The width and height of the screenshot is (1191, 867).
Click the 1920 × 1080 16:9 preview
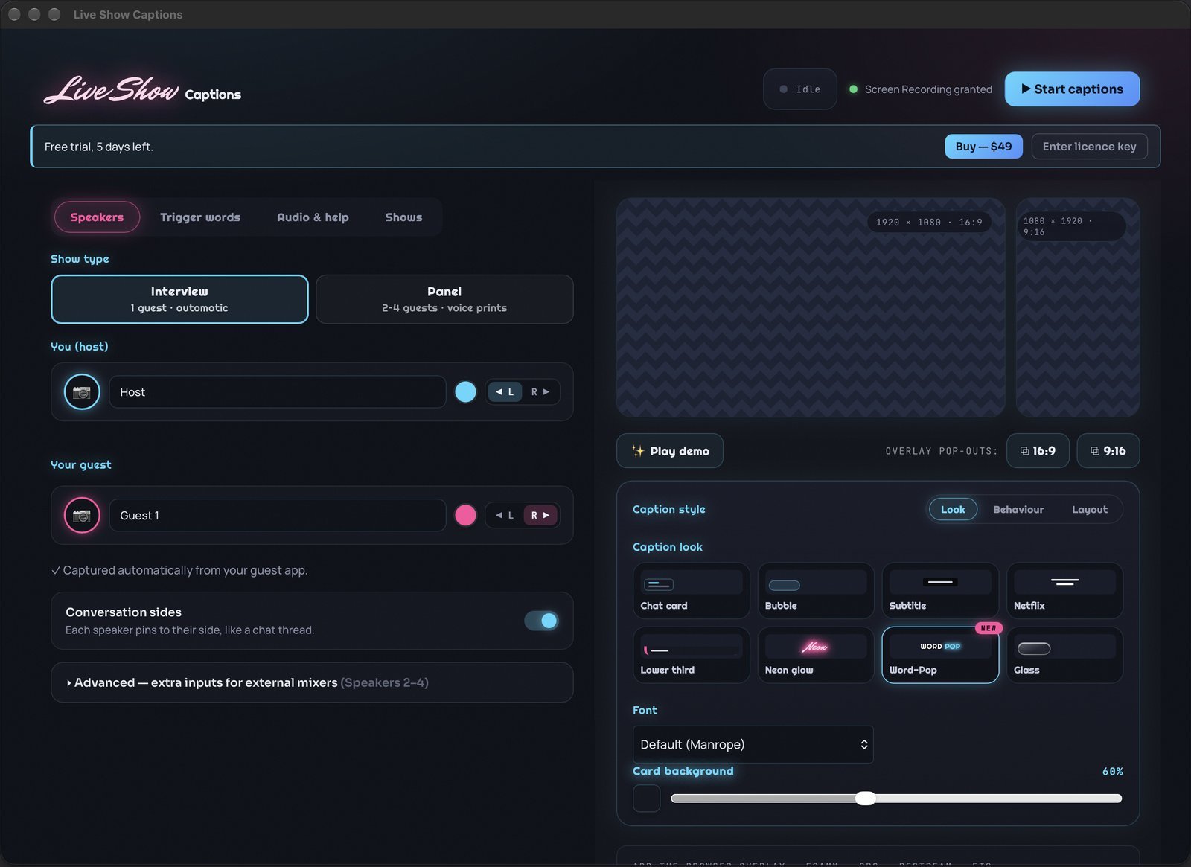(x=811, y=307)
